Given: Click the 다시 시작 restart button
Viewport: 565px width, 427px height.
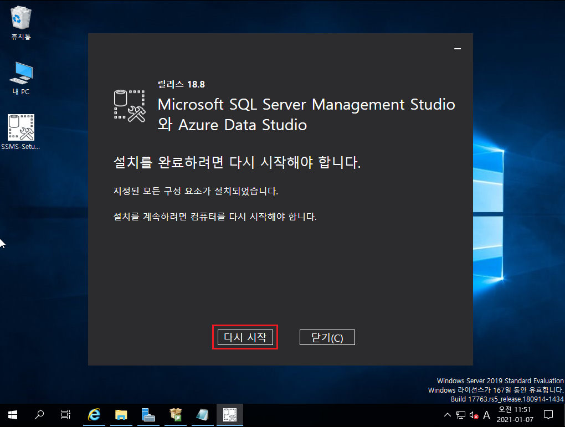Looking at the screenshot, I should (x=245, y=337).
